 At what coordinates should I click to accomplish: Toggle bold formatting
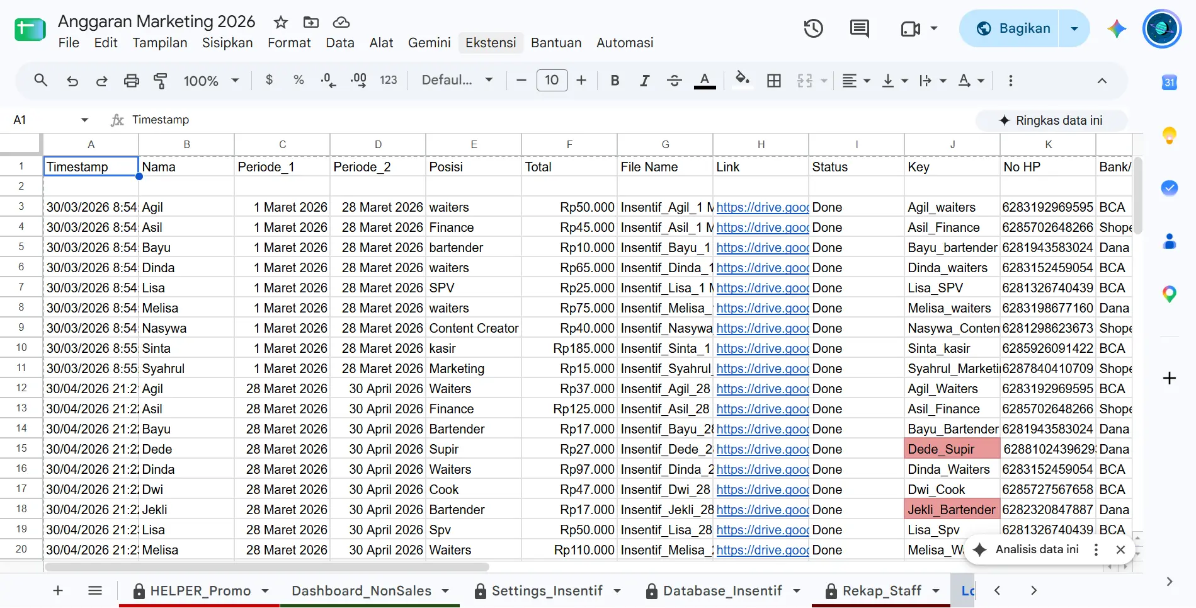click(615, 81)
